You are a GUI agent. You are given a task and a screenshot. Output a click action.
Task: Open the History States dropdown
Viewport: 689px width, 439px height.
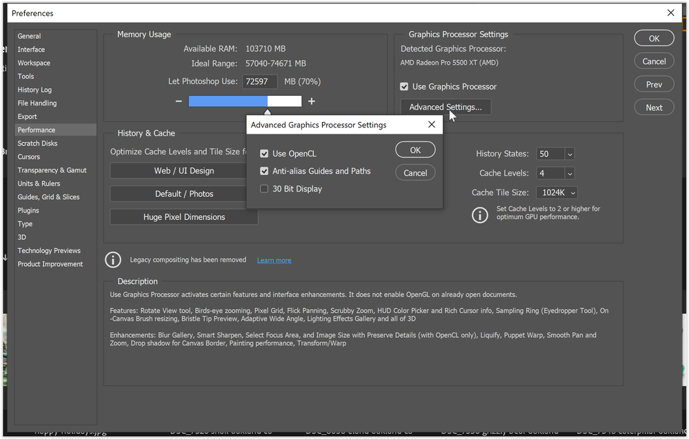pyautogui.click(x=570, y=154)
